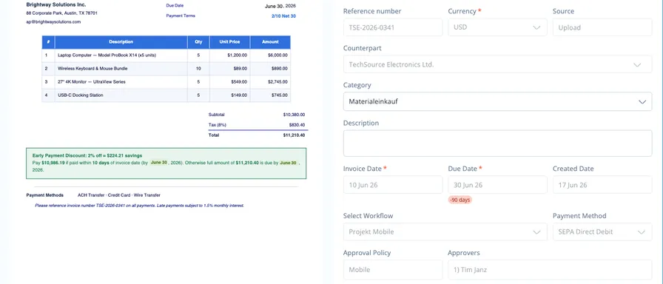Click the Due Date field 30 Jun 26

(x=497, y=185)
